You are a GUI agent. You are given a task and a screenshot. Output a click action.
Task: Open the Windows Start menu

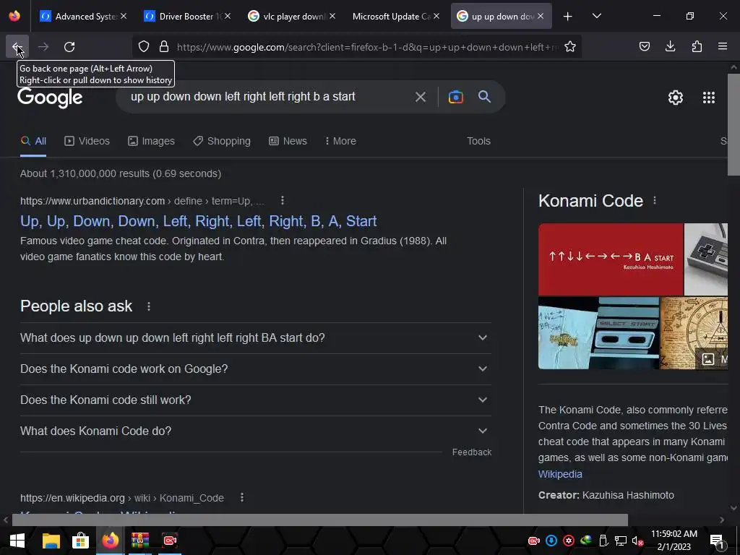[17, 541]
